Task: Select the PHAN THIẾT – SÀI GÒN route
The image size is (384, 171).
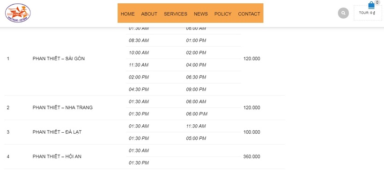Action: [59, 58]
